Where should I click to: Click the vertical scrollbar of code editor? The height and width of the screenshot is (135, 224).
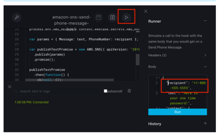pyautogui.click(x=138, y=59)
